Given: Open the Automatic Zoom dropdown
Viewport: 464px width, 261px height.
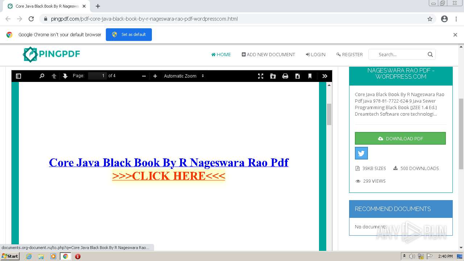Looking at the screenshot, I should (x=184, y=76).
